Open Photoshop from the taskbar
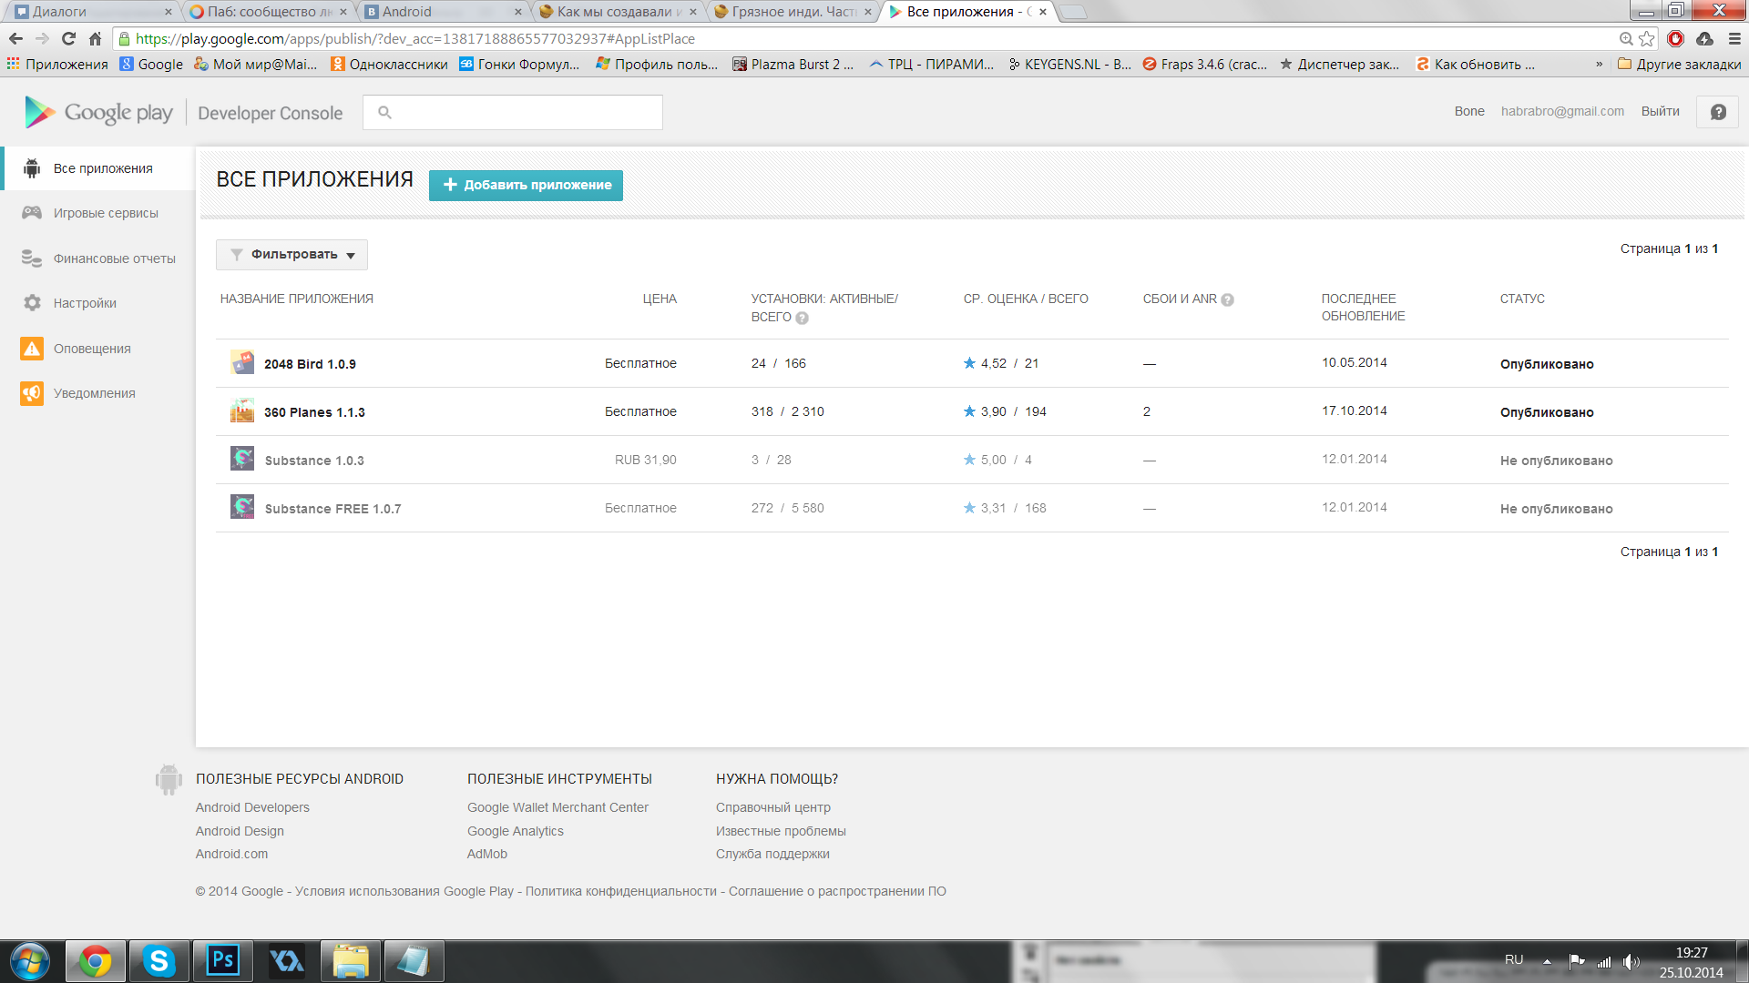This screenshot has width=1749, height=983. pos(223,961)
